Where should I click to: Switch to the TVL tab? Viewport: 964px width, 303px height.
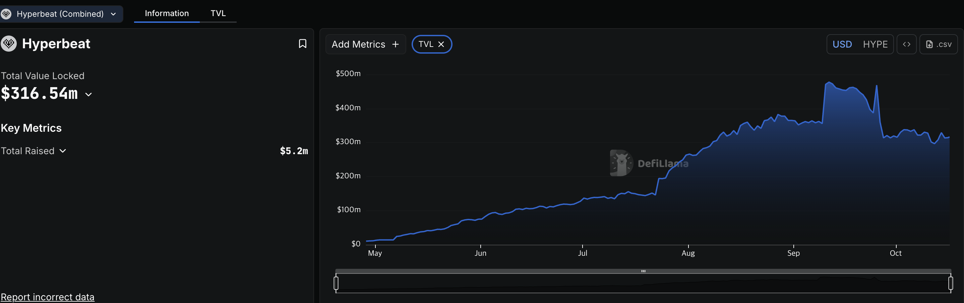tap(218, 13)
